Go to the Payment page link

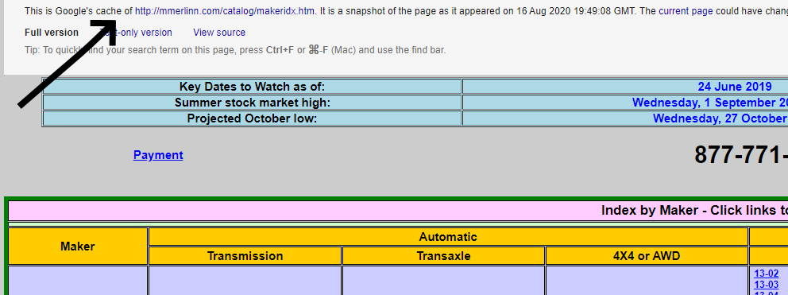(158, 155)
